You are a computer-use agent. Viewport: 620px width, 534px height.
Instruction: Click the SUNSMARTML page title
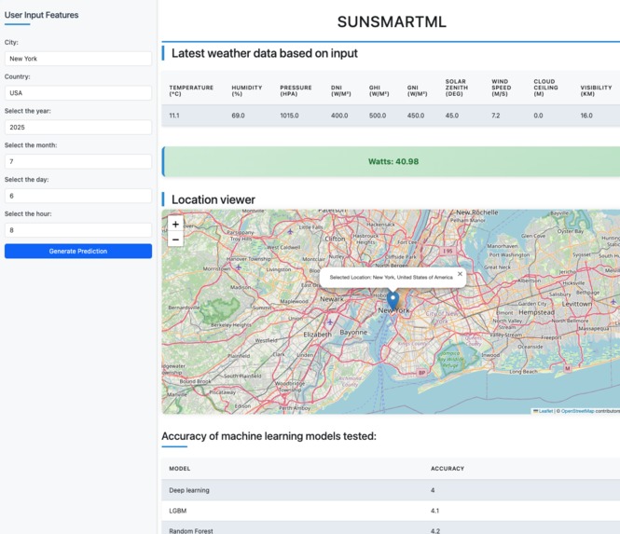point(392,21)
